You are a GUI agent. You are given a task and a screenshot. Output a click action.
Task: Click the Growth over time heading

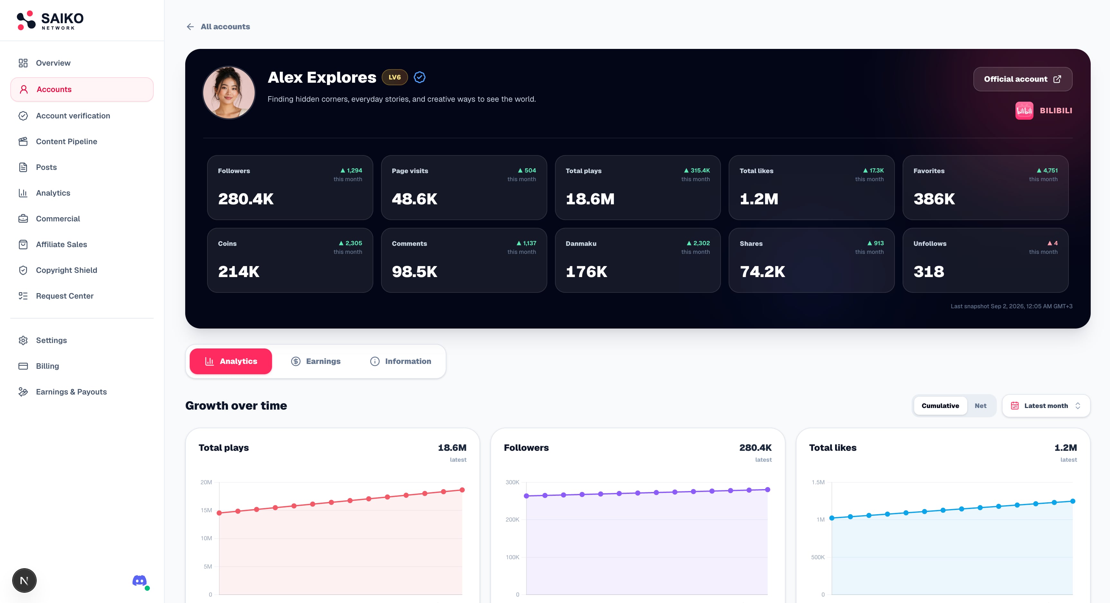(x=236, y=406)
